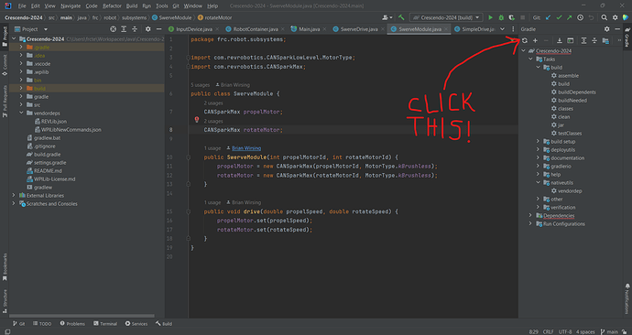This screenshot has height=335, width=632.
Task: Download Gradle sources icon
Action: tap(560, 40)
